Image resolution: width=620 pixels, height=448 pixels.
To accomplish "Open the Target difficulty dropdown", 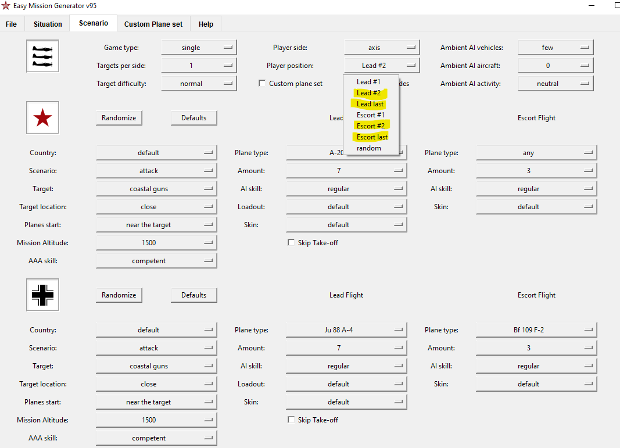I will (199, 84).
